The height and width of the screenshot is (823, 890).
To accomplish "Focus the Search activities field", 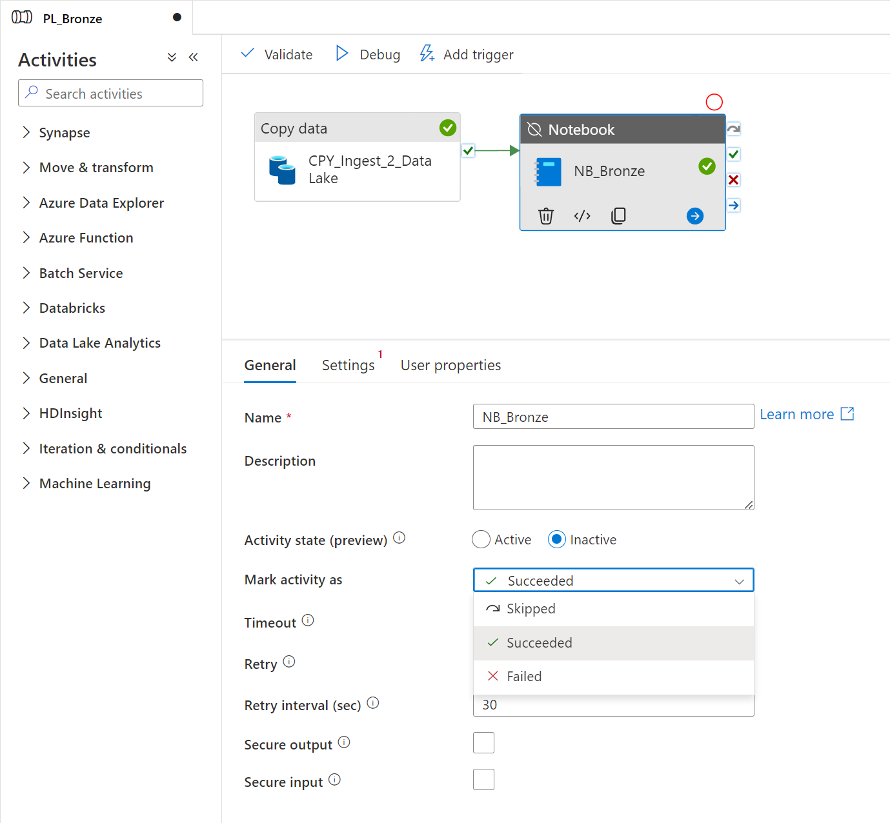I will (x=110, y=93).
